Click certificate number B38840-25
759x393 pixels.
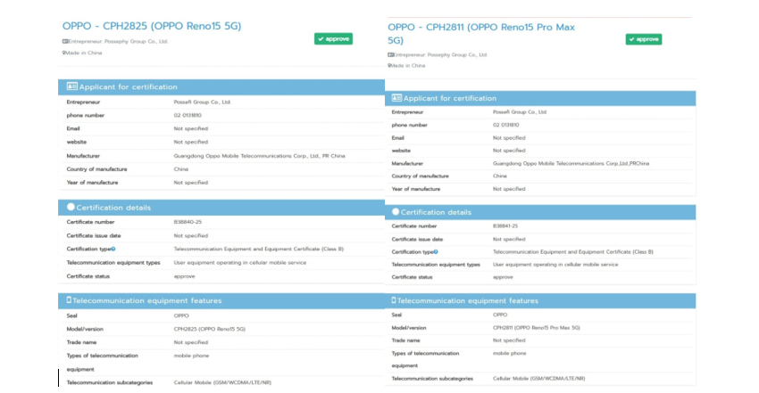pyautogui.click(x=186, y=220)
